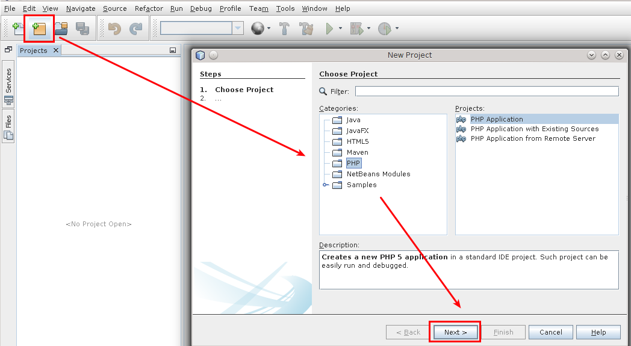631x346 pixels.
Task: Open the Help menu
Action: click(x=343, y=8)
